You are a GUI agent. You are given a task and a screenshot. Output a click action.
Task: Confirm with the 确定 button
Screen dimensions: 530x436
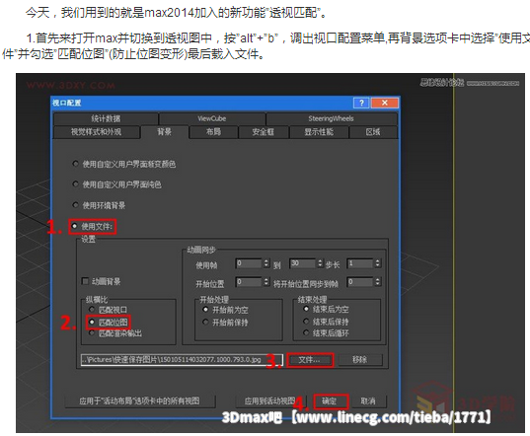tap(330, 401)
